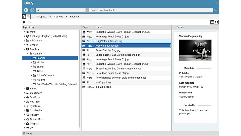Select the Recharge site globe icon

click(28, 36)
